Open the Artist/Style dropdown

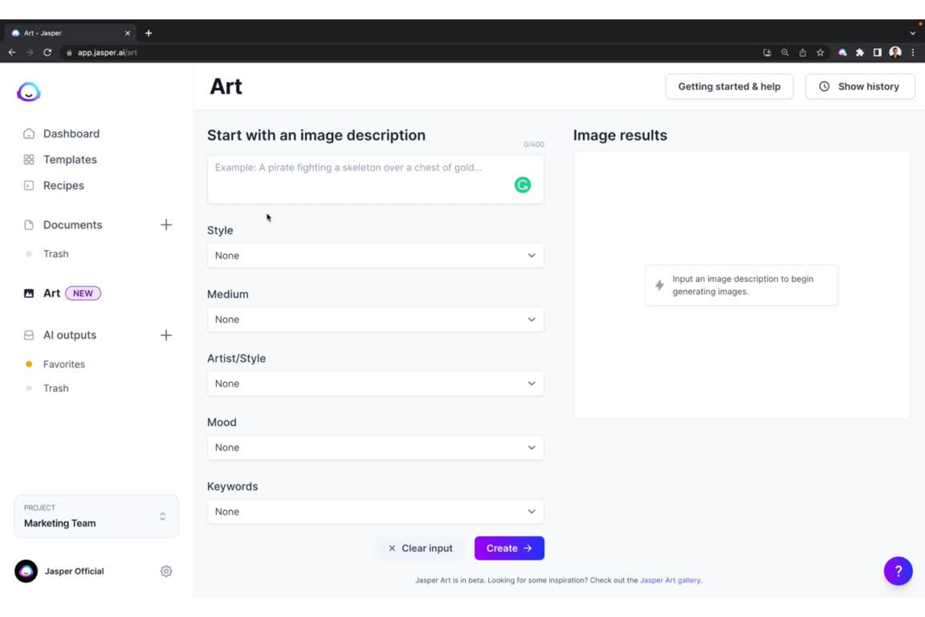(x=376, y=384)
